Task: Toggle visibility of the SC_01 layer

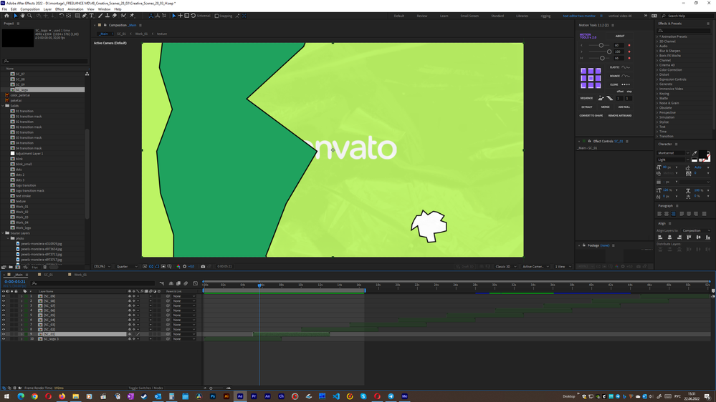Action: pyautogui.click(x=4, y=334)
